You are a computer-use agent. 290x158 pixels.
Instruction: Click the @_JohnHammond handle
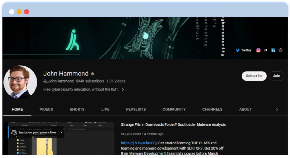[59, 81]
